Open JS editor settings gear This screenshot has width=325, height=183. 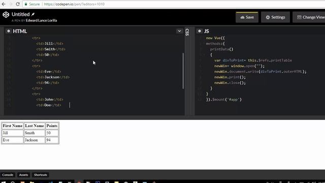pyautogui.click(x=200, y=31)
